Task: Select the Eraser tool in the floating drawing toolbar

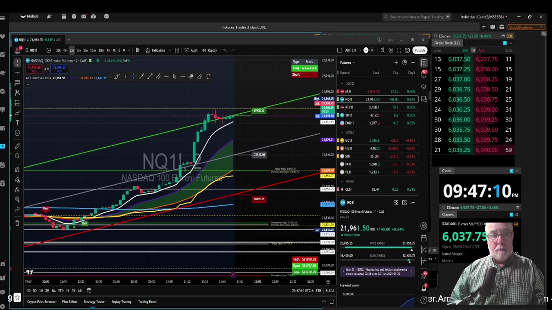Action: 200,76
